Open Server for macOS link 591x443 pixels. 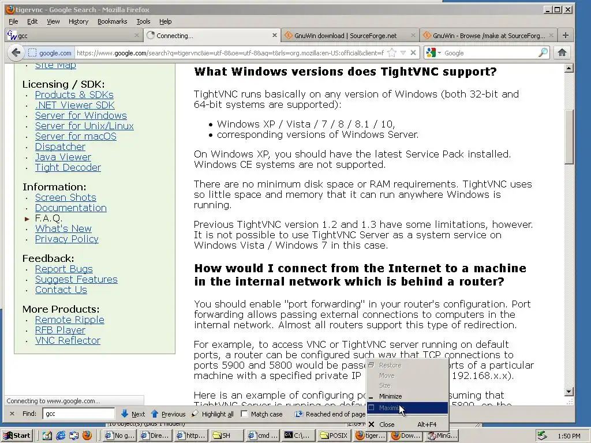point(76,136)
